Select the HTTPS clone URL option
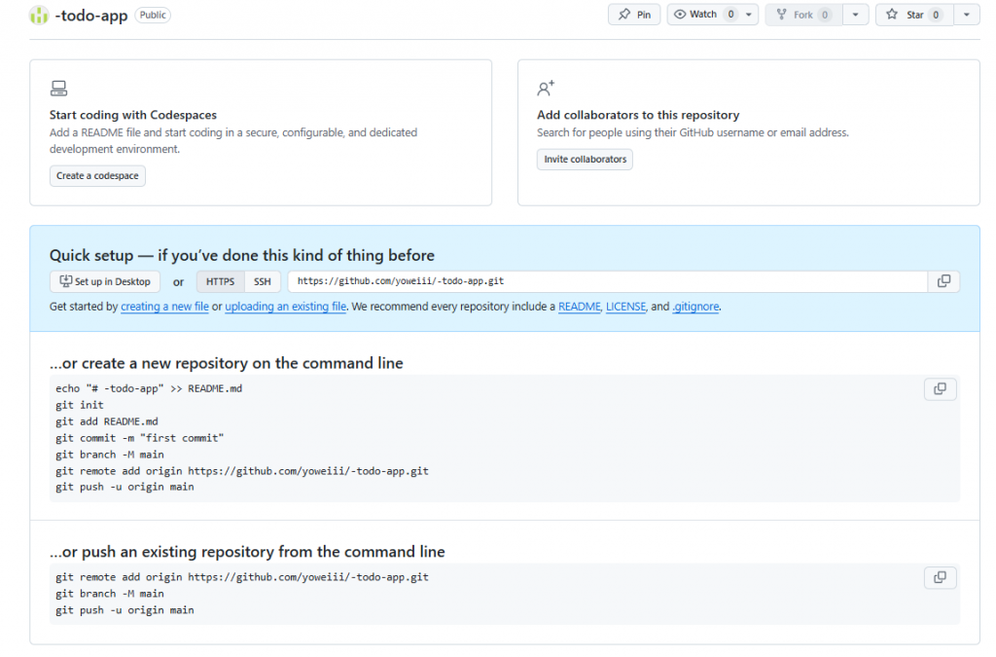Image resolution: width=996 pixels, height=657 pixels. [220, 281]
